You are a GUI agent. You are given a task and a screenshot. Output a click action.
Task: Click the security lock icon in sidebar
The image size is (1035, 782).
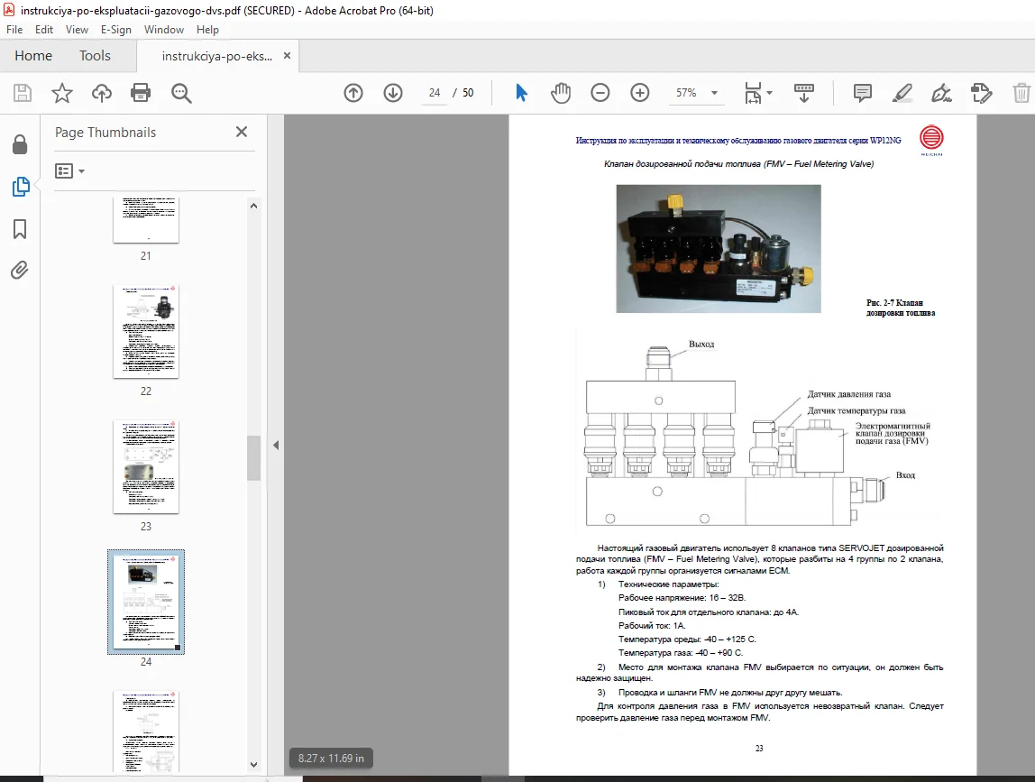click(20, 144)
